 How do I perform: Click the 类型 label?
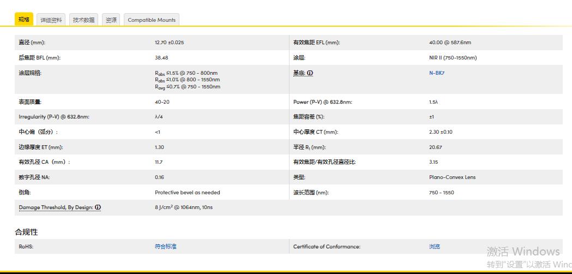click(299, 177)
